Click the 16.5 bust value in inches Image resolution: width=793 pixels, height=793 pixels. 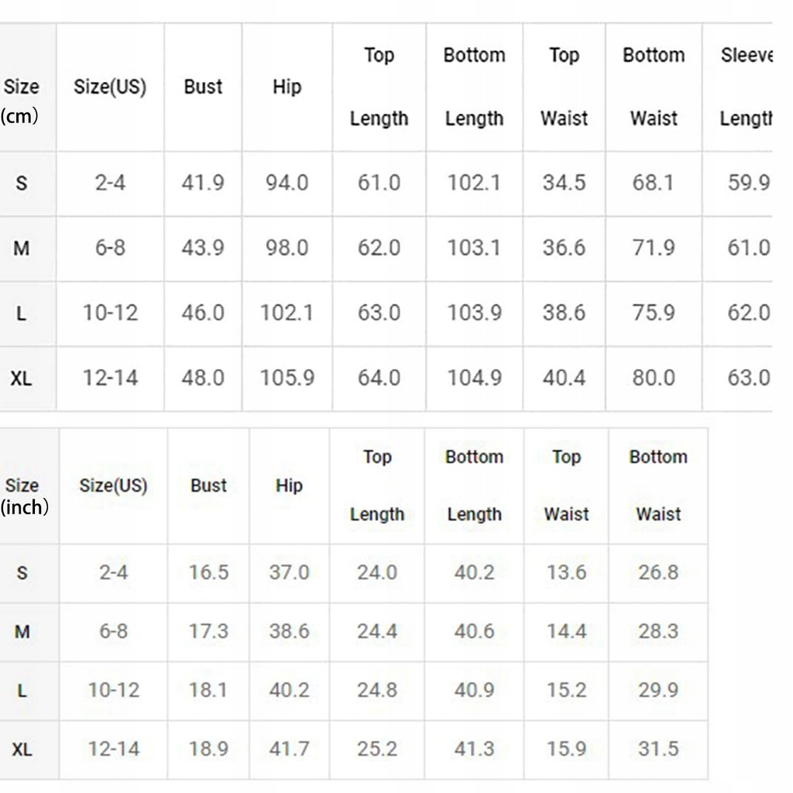(208, 572)
